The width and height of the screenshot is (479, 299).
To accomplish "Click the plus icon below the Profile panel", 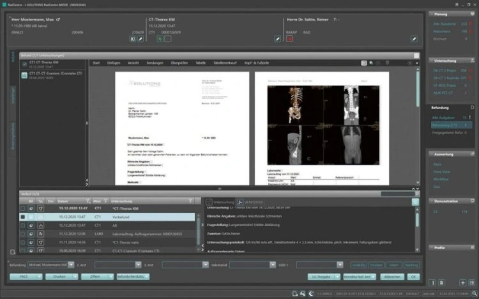I will pyautogui.click(x=462, y=282).
